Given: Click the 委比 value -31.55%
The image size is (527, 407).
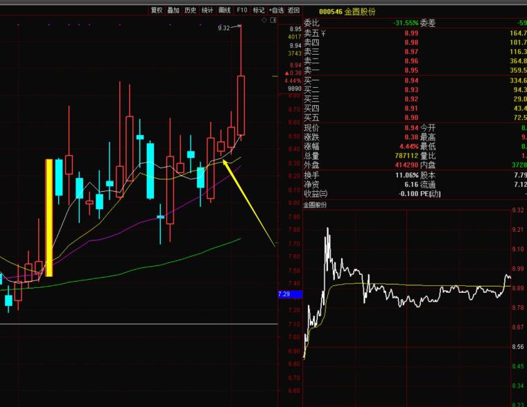Looking at the screenshot, I should (406, 23).
